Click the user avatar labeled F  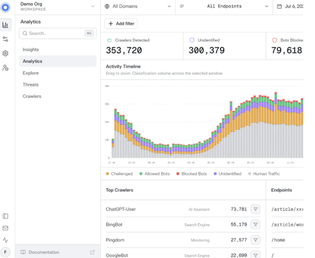[x=5, y=252]
